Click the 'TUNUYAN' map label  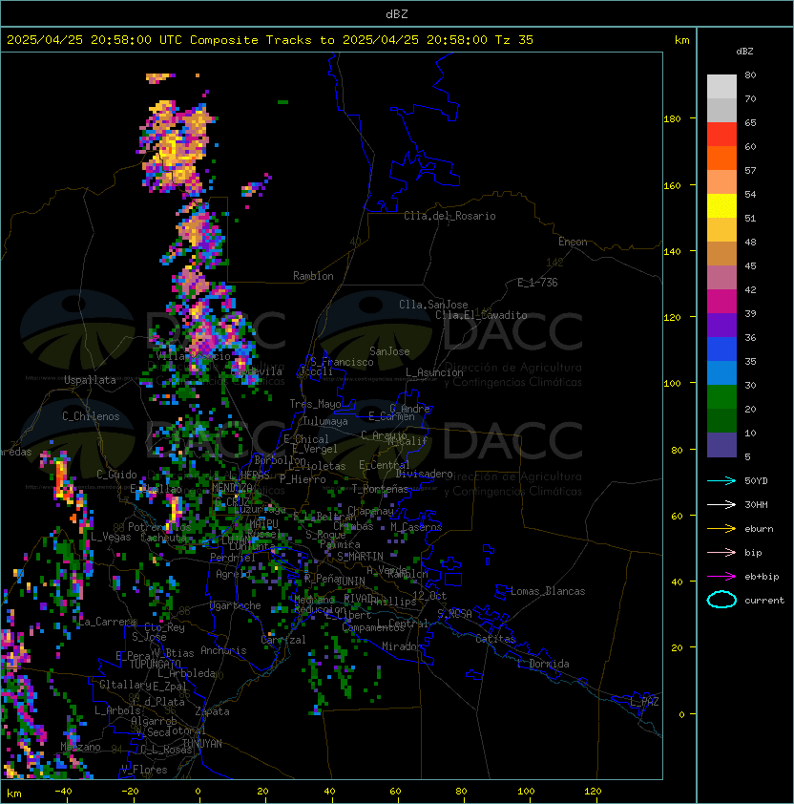tap(202, 744)
